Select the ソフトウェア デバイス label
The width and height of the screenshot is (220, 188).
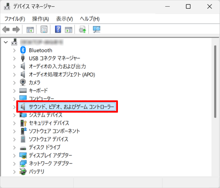(48, 139)
